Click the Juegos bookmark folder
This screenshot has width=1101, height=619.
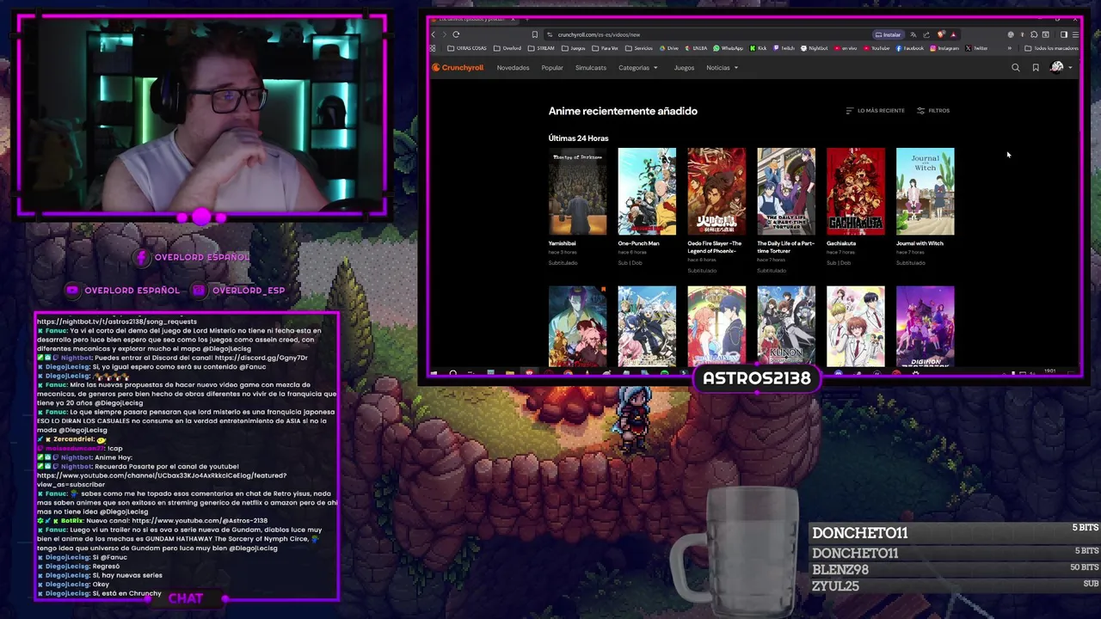(x=574, y=48)
